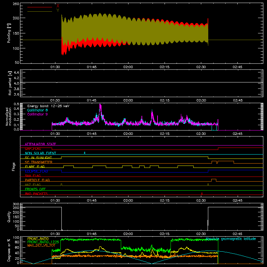Viewport: 267px width, 267px height.
Task: Click the Normalized modulation axis label
Action: [8, 116]
